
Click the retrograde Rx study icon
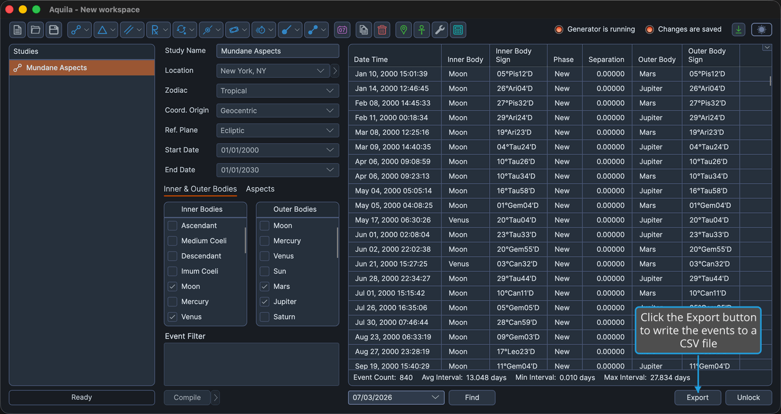(154, 30)
